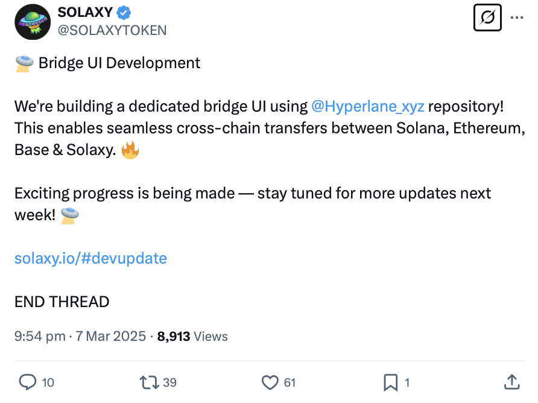Screen dimensions: 538x403
Task: Click the blue verified badge beside SOLAXY
Action: (123, 11)
